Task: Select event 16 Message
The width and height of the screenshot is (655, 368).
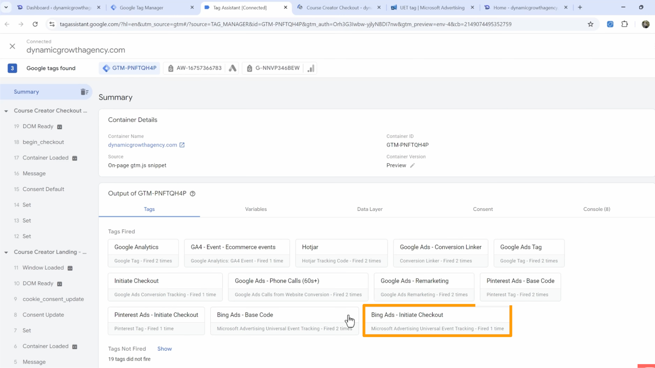Action: (34, 173)
